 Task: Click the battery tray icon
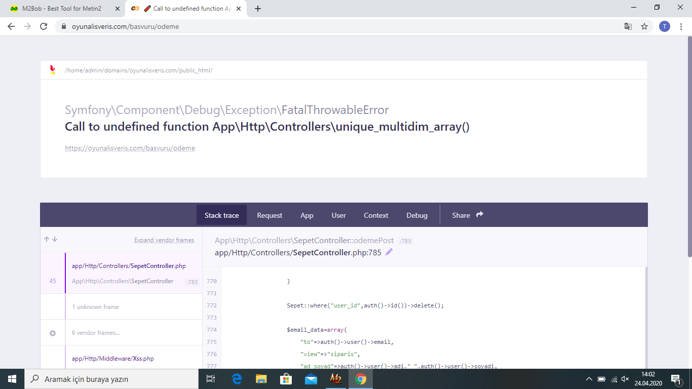point(601,379)
